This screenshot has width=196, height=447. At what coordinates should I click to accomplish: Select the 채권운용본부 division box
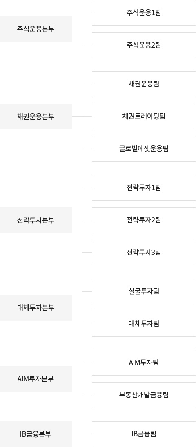[x=36, y=116]
